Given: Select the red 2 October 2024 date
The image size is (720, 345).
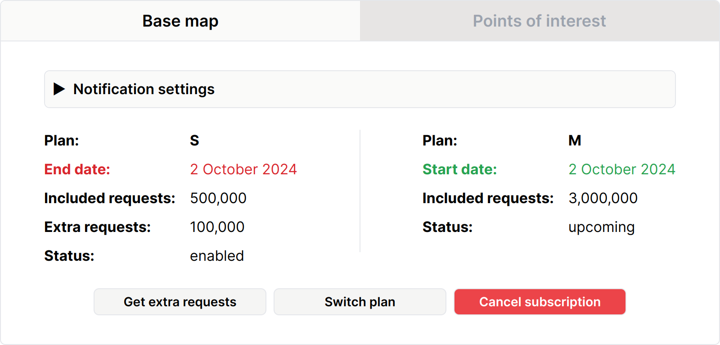Looking at the screenshot, I should (243, 169).
